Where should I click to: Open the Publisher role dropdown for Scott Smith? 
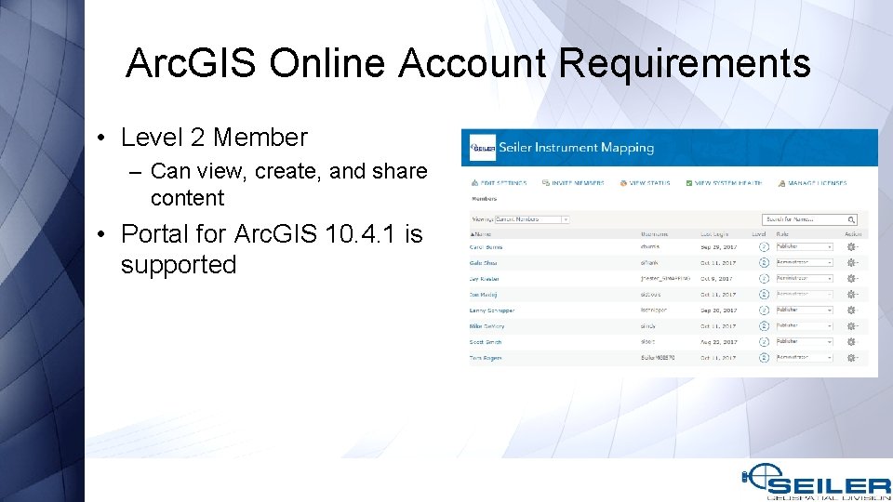(804, 342)
